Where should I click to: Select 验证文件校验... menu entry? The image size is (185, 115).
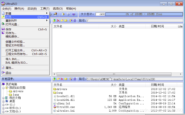click(x=25, y=45)
